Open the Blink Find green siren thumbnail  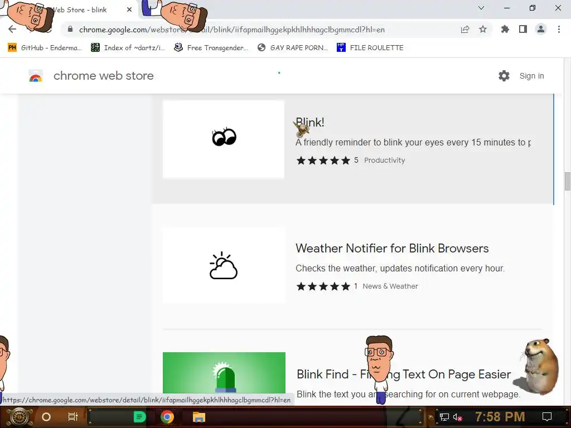coord(224,372)
